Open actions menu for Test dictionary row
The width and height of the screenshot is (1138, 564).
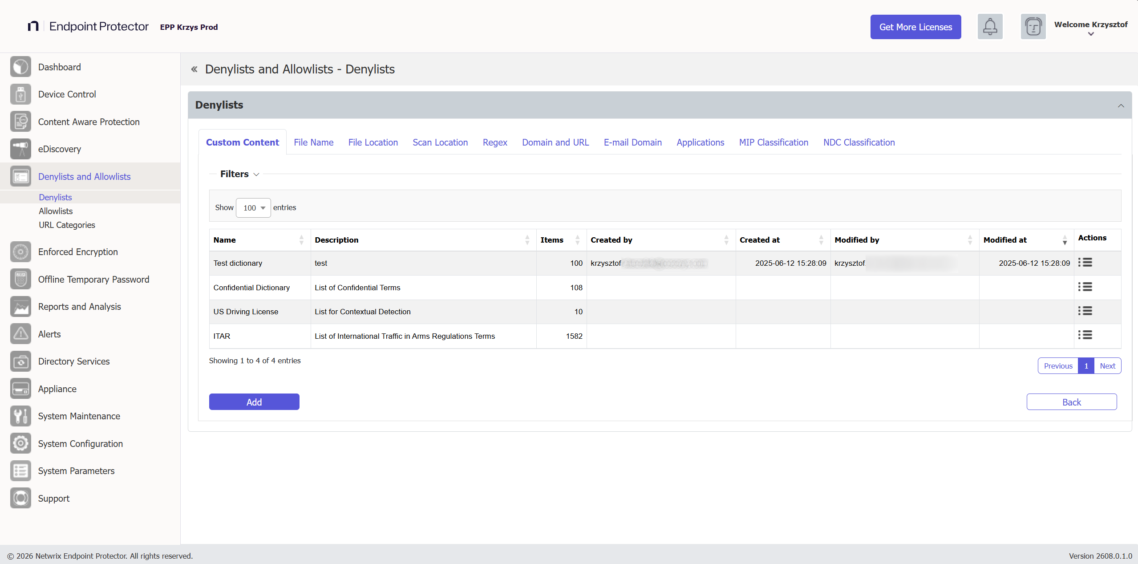(x=1085, y=263)
